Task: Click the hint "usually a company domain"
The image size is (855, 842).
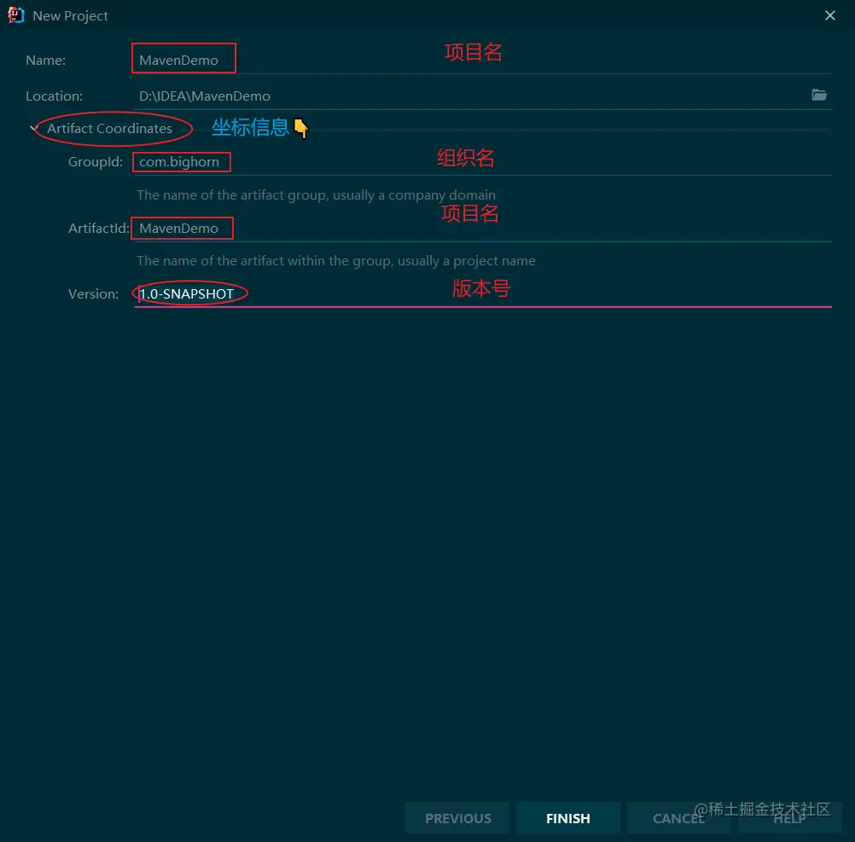Action: [415, 195]
